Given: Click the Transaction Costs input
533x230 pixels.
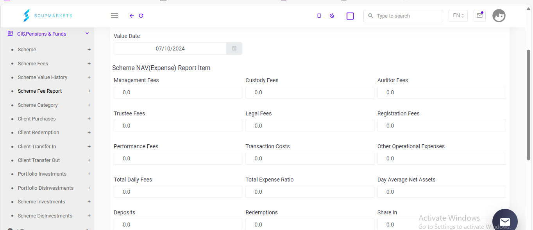Looking at the screenshot, I should click(310, 158).
